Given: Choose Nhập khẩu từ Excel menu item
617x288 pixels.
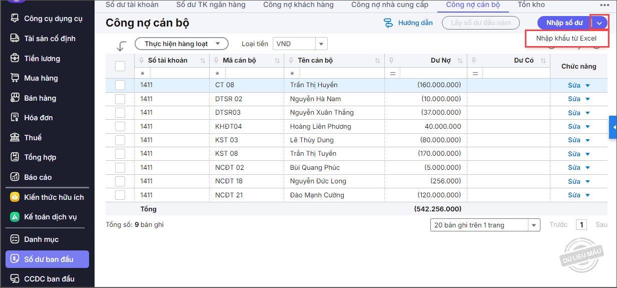Looking at the screenshot, I should pyautogui.click(x=566, y=39).
